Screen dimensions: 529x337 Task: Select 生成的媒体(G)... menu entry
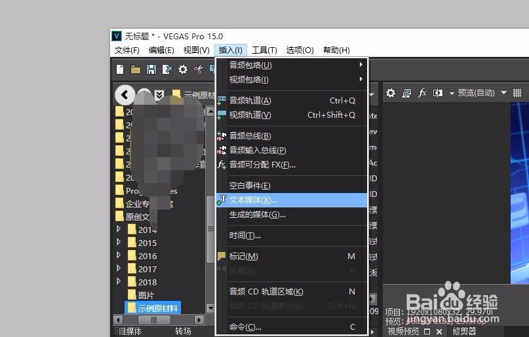292,215
